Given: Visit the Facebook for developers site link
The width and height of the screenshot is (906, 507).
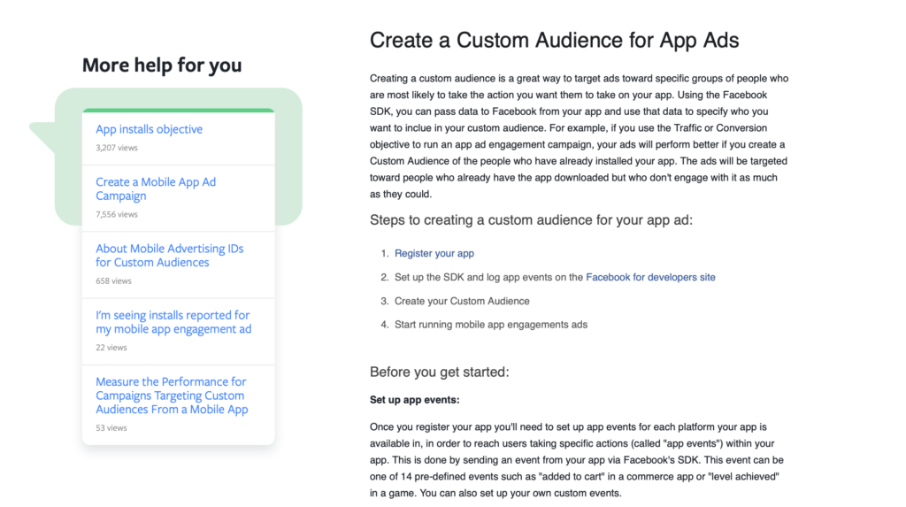Looking at the screenshot, I should (650, 277).
